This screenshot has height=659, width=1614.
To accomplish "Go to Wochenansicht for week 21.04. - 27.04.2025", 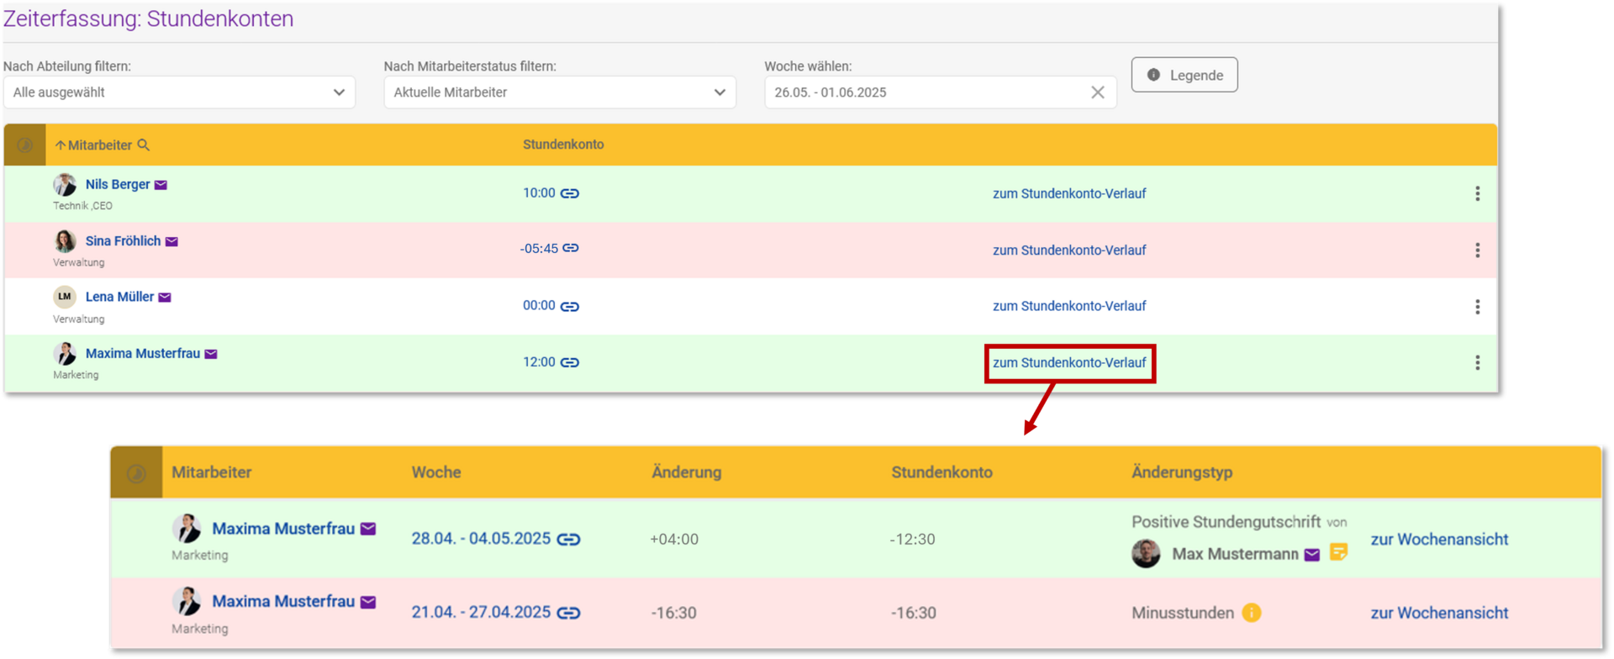I will click(1439, 613).
